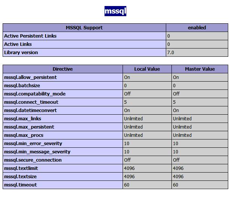Select the mssql.max_persistent directive name
The image size is (235, 197).
coord(29,127)
